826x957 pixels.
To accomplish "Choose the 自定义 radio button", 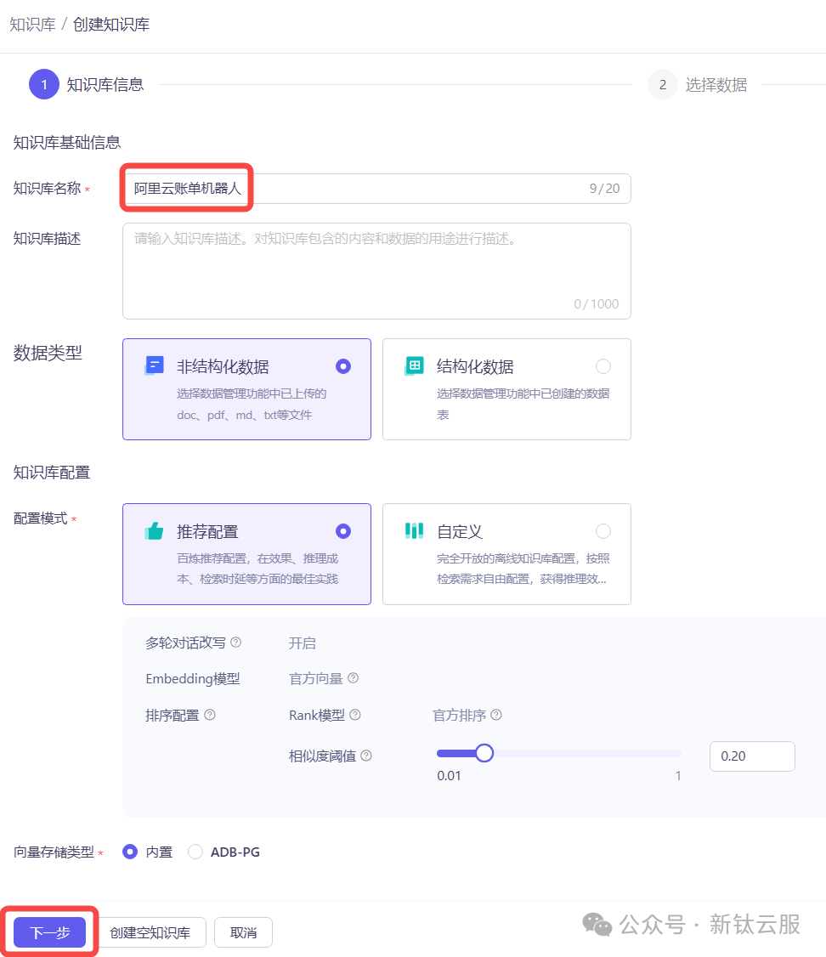I will 603,531.
